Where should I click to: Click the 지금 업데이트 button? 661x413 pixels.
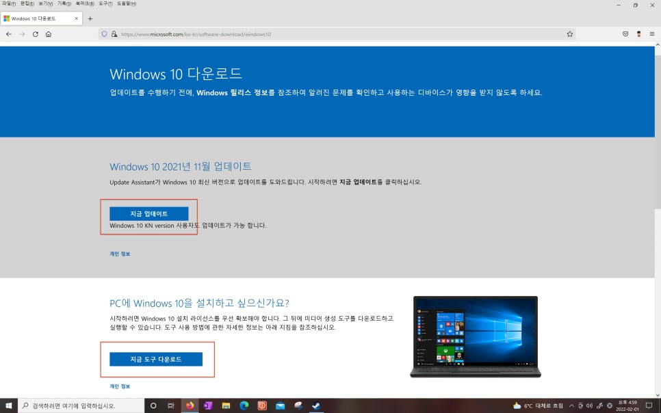coord(148,213)
